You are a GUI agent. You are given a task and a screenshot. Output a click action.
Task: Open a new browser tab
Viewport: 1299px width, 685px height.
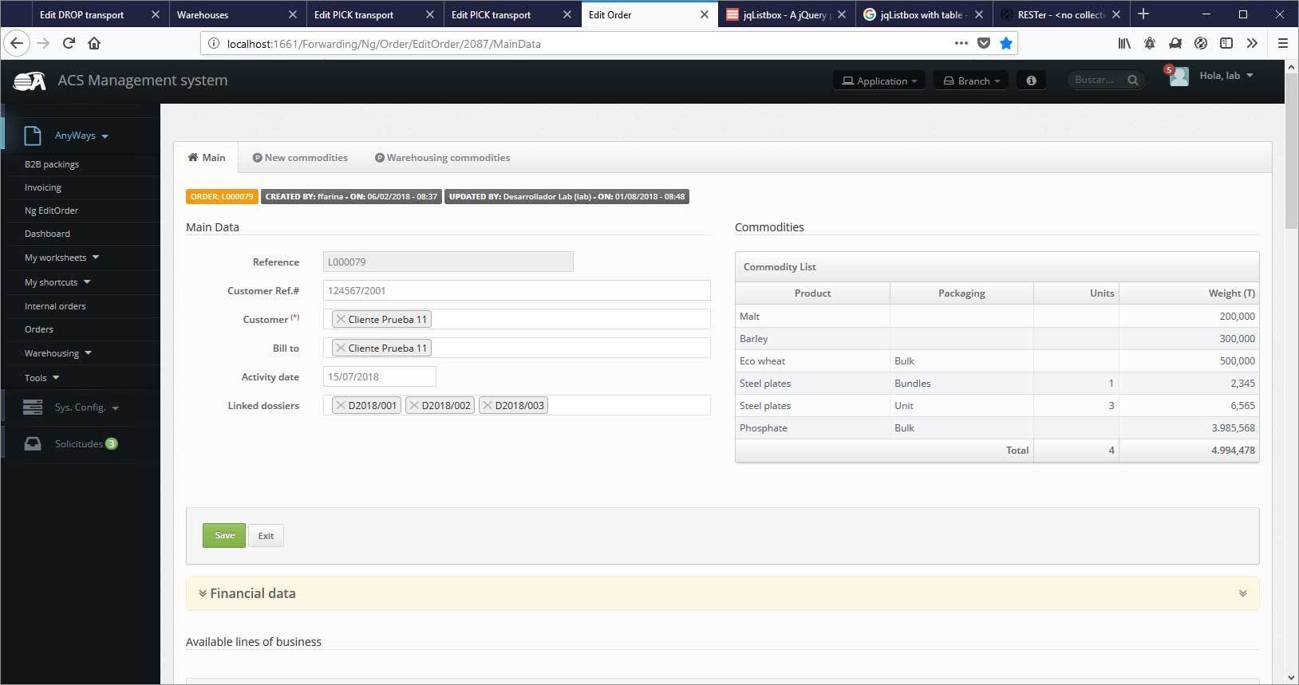pos(1143,14)
